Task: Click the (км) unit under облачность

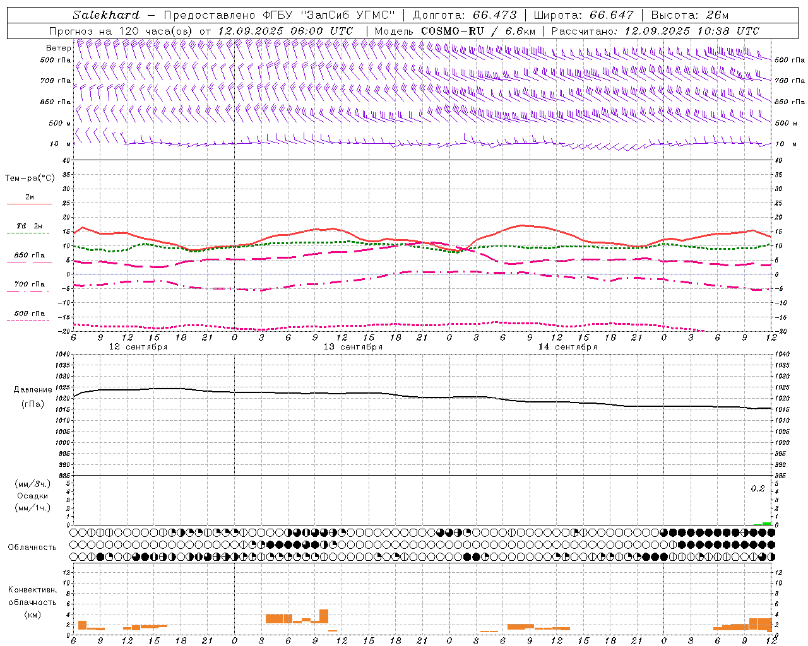Action: coord(32,614)
